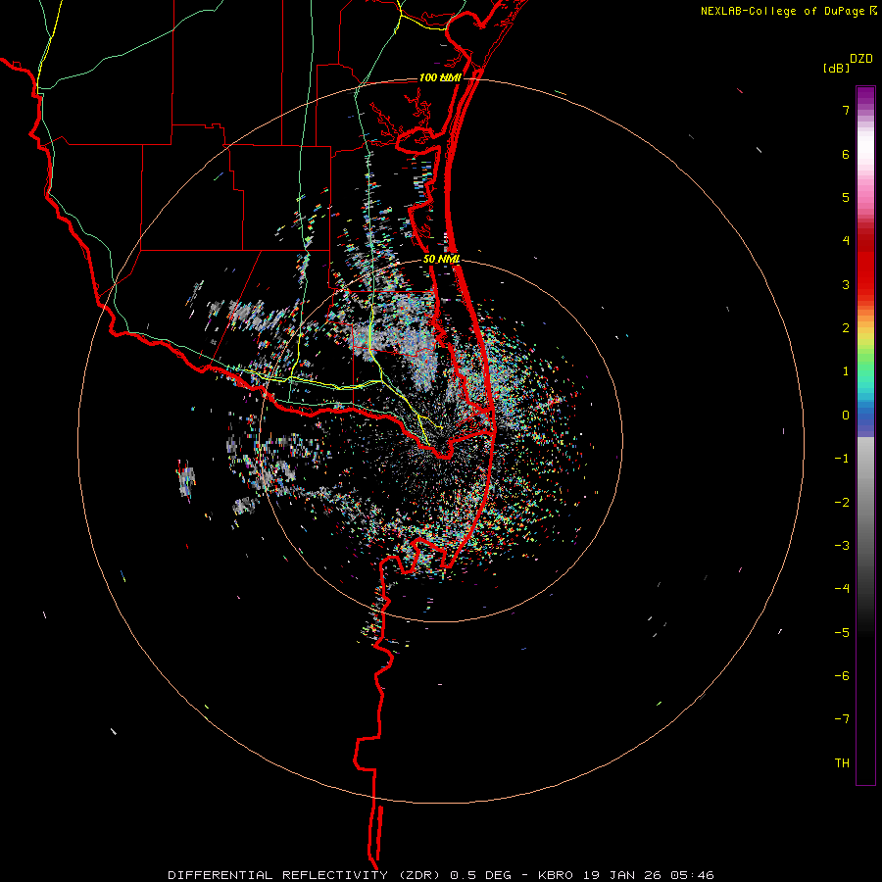Click the [dB] unit label
The image size is (882, 882).
tap(837, 69)
